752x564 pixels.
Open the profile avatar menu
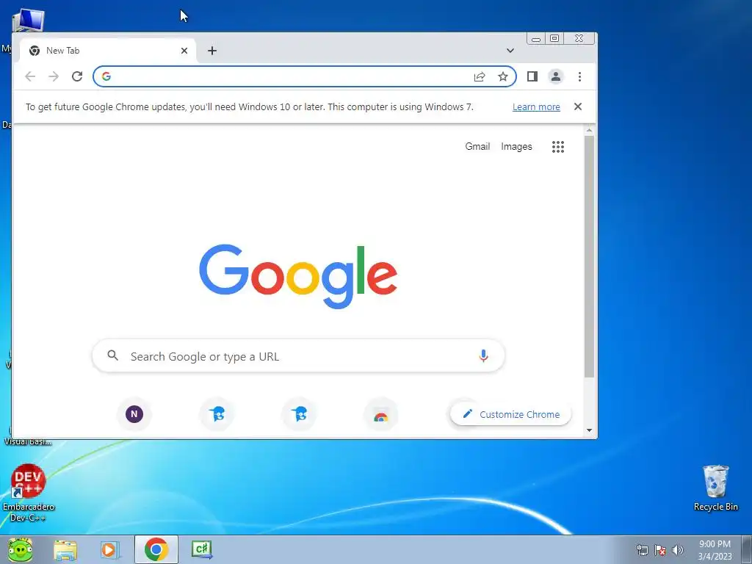pos(556,76)
